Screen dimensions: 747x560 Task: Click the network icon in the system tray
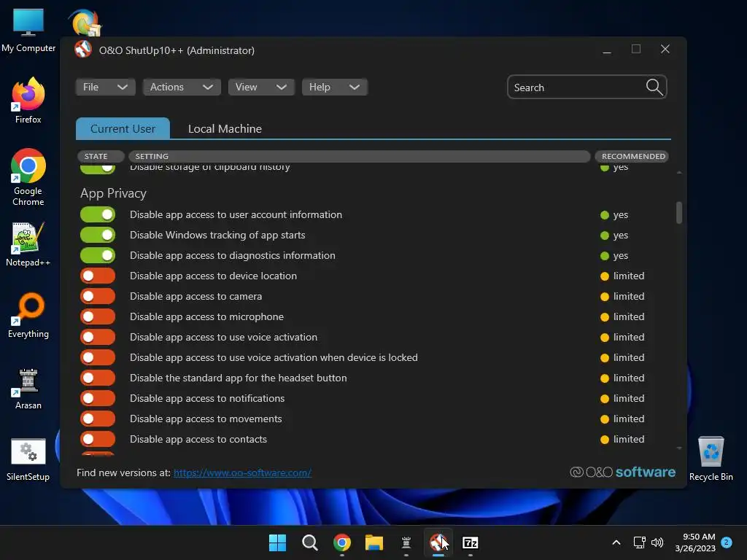pos(639,542)
